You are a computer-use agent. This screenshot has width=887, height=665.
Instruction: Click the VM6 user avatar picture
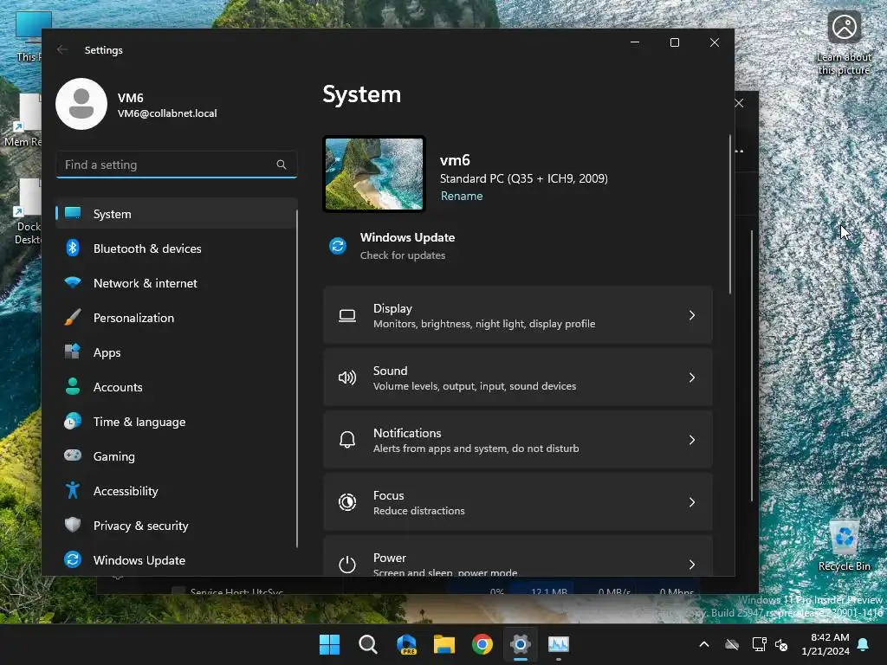click(81, 104)
